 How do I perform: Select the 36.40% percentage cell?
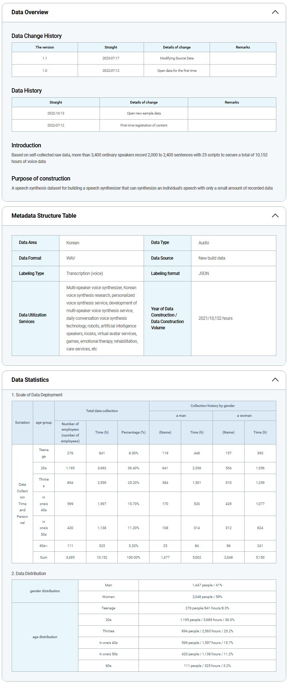tap(133, 468)
